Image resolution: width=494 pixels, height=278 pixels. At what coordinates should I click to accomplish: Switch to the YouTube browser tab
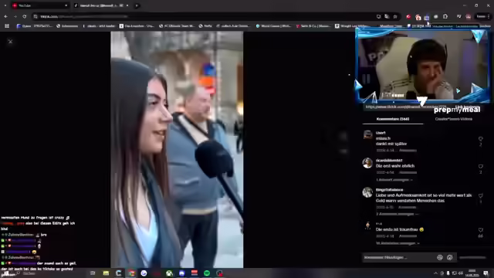point(40,5)
